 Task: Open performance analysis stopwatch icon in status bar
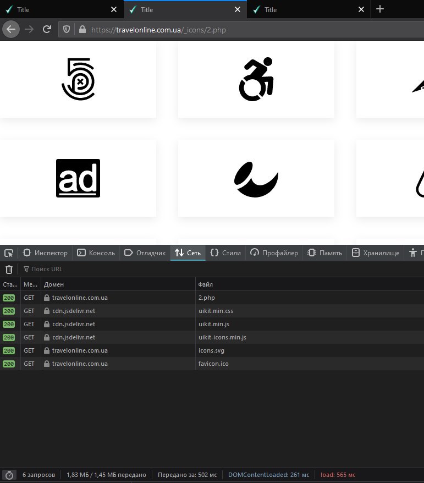(9, 475)
